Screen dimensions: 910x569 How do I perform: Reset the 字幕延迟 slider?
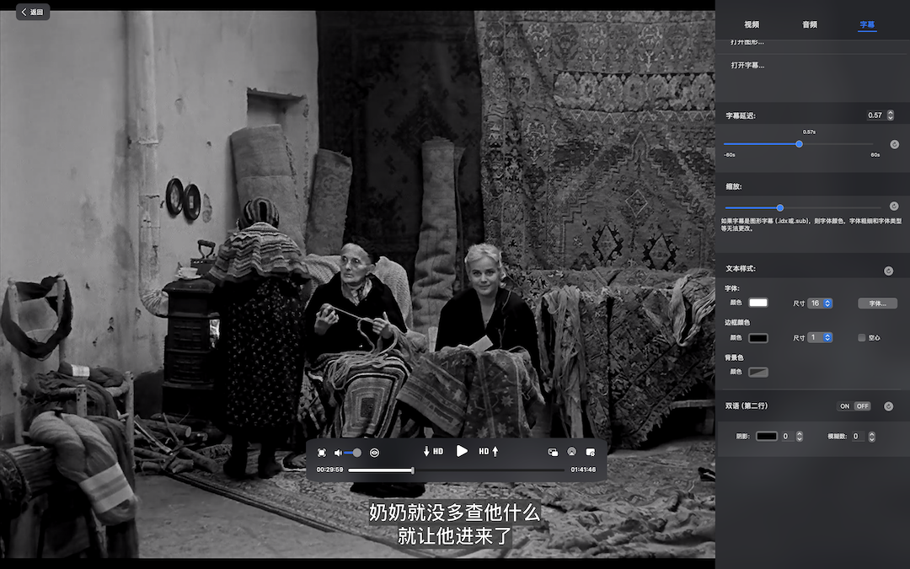894,144
